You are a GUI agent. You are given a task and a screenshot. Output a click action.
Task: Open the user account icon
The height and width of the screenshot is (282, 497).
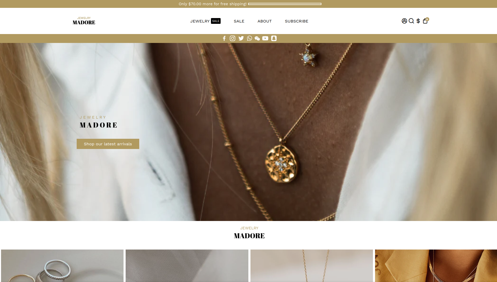coord(404,21)
